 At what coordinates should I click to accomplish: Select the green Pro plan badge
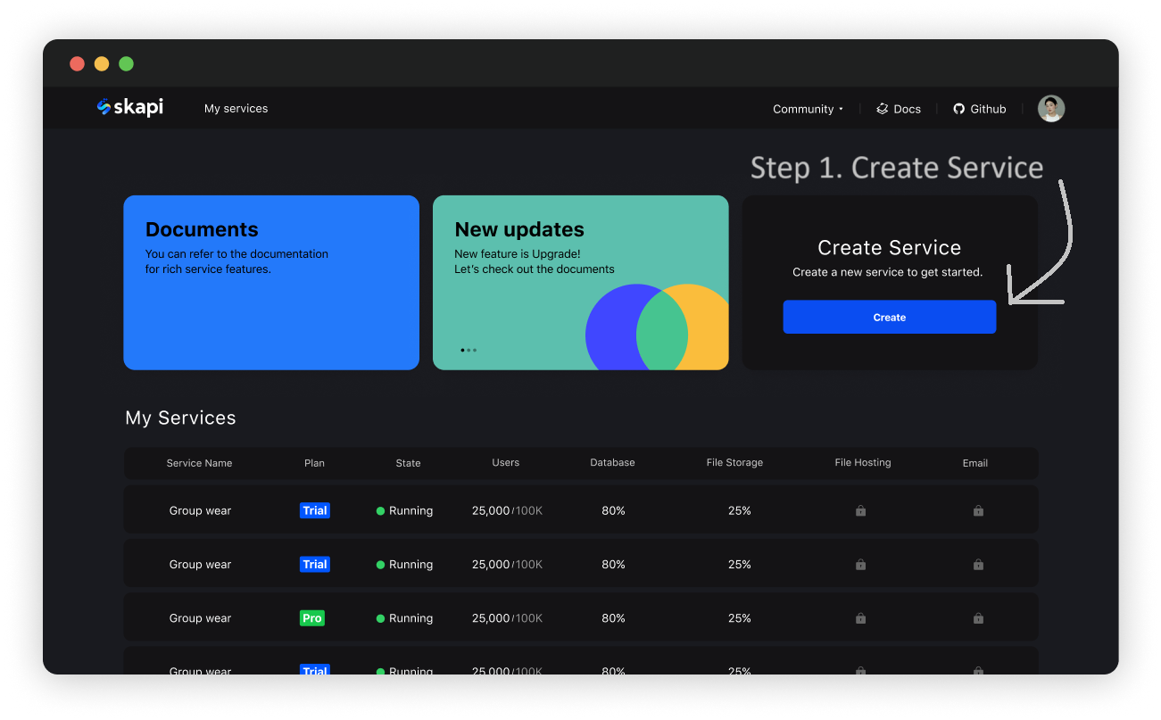312,618
